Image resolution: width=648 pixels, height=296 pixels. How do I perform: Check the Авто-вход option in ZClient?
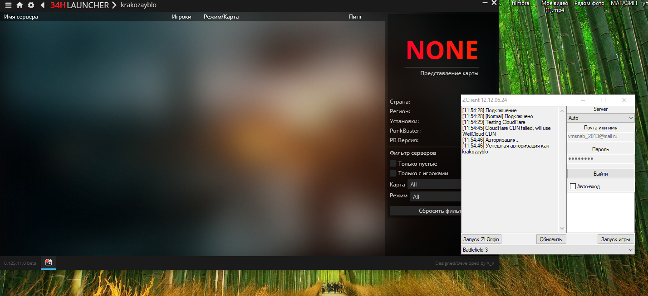pyautogui.click(x=573, y=186)
